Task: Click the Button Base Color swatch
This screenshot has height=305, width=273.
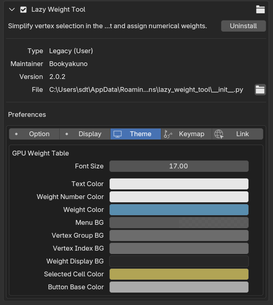Action: tap(179, 287)
